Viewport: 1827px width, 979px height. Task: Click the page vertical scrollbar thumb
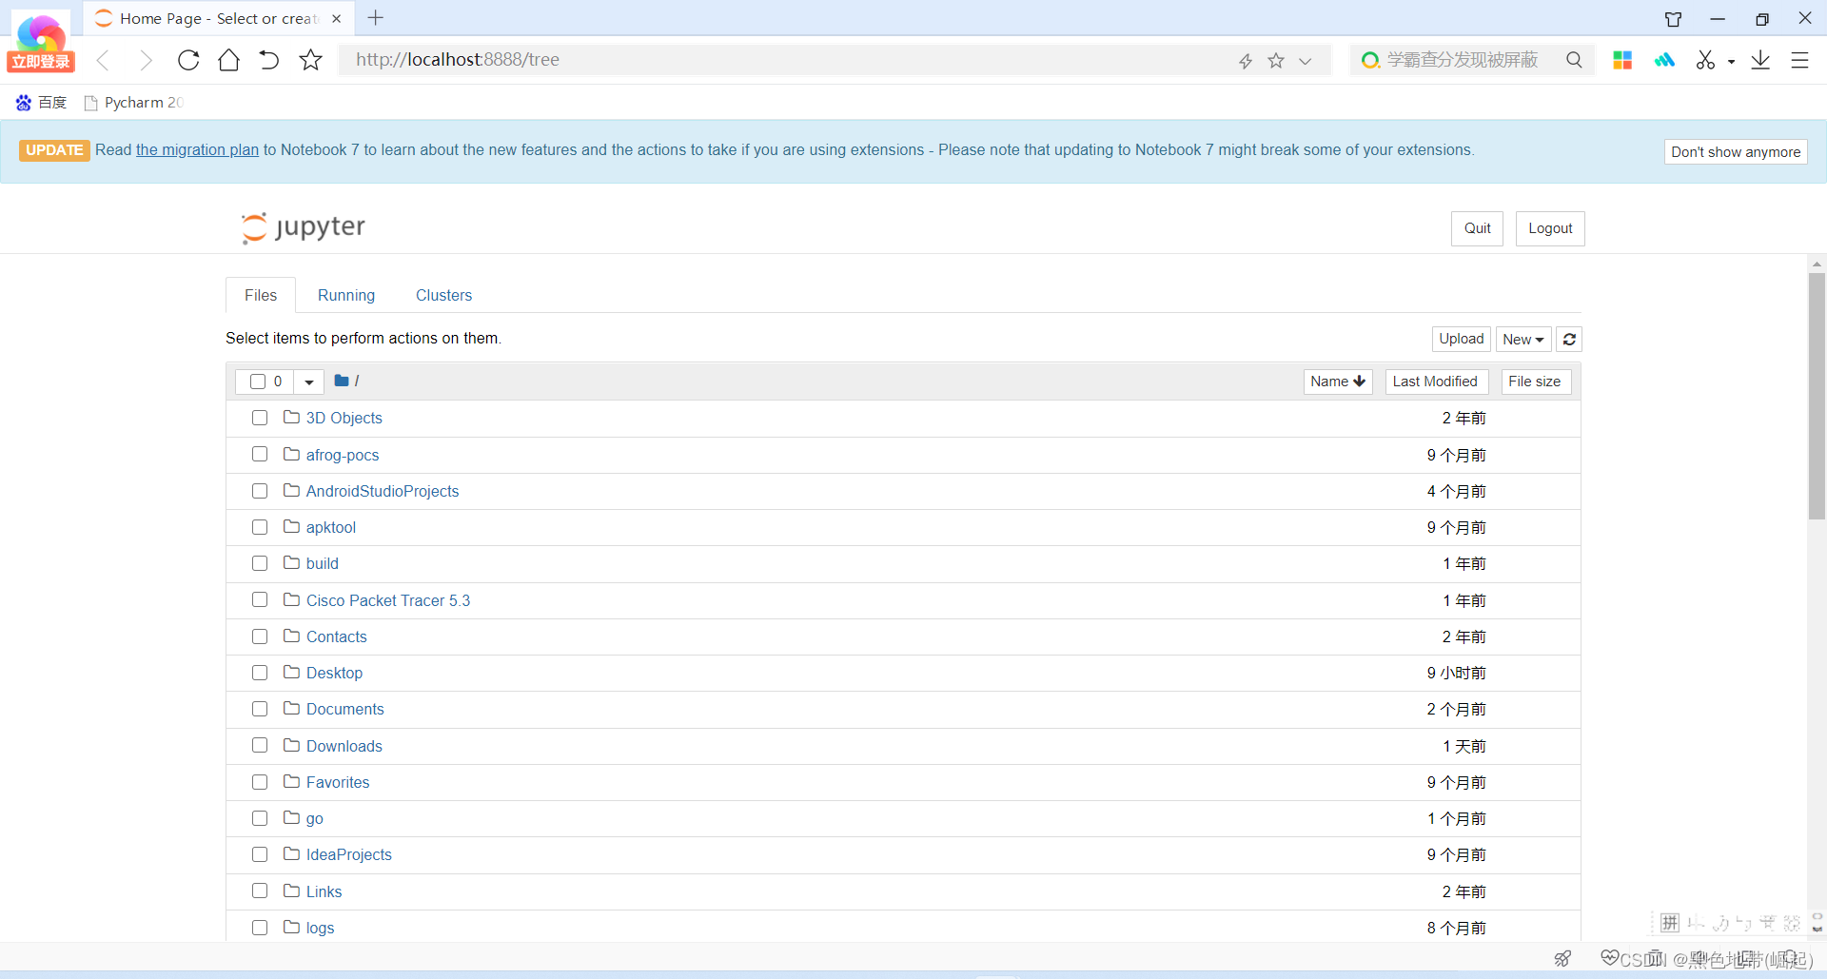(x=1817, y=395)
